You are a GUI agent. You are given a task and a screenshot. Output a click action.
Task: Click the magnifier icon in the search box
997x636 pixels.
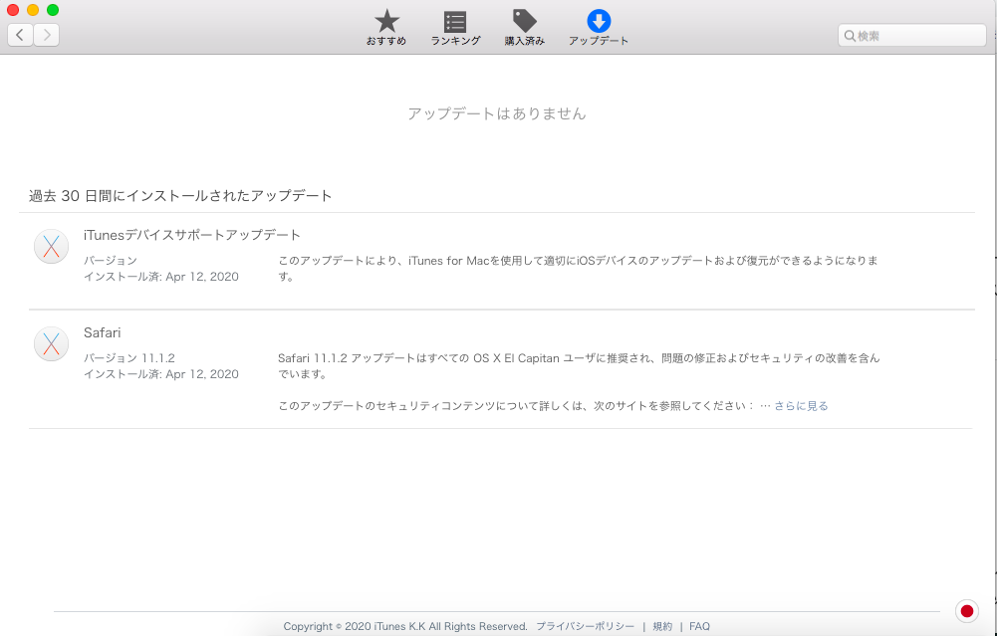850,36
